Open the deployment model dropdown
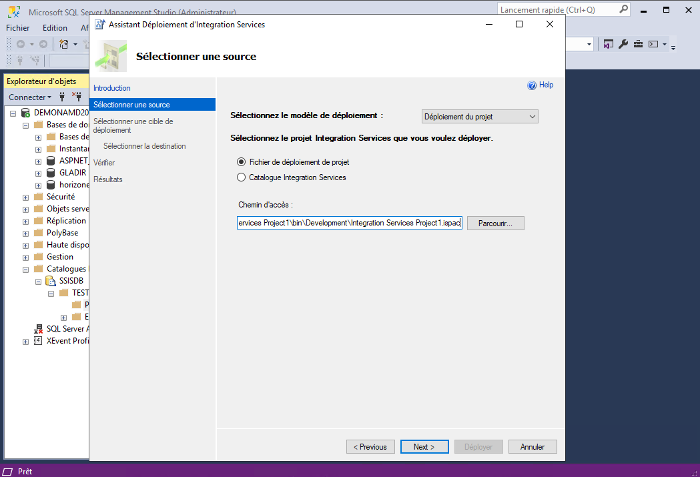Image resolution: width=700 pixels, height=477 pixels. (480, 117)
